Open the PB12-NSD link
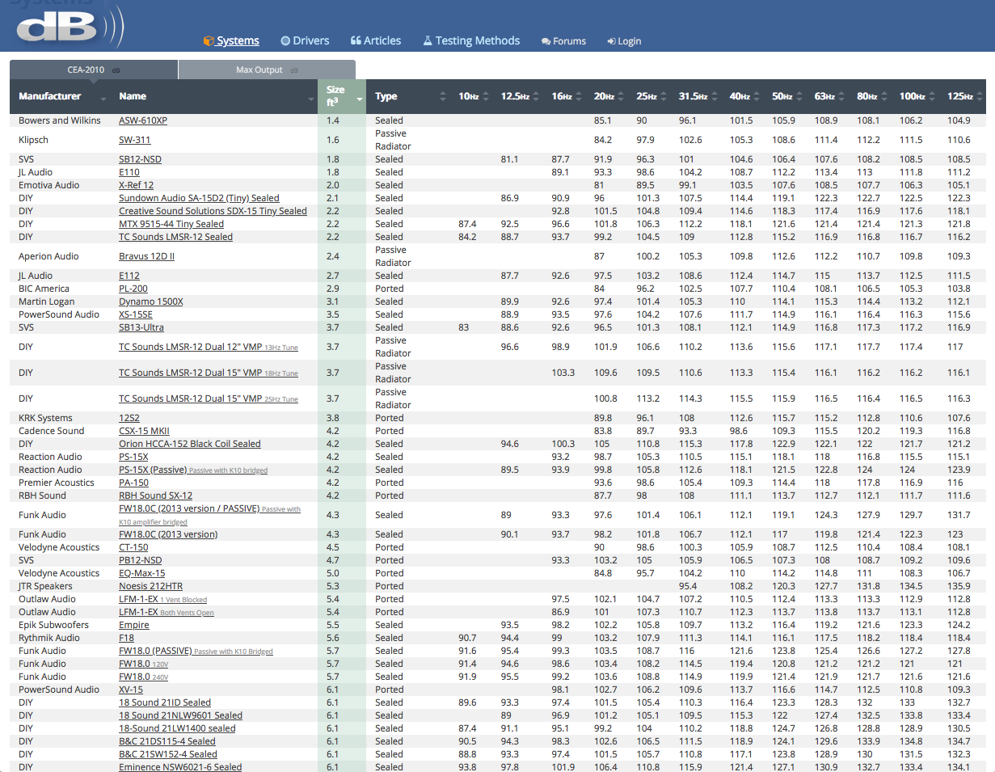 (140, 560)
